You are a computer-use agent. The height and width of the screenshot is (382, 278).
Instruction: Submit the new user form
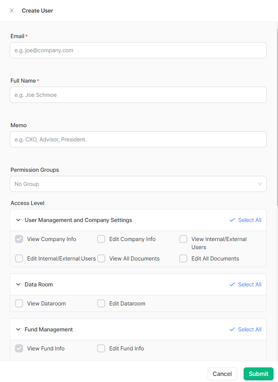pos(258,374)
